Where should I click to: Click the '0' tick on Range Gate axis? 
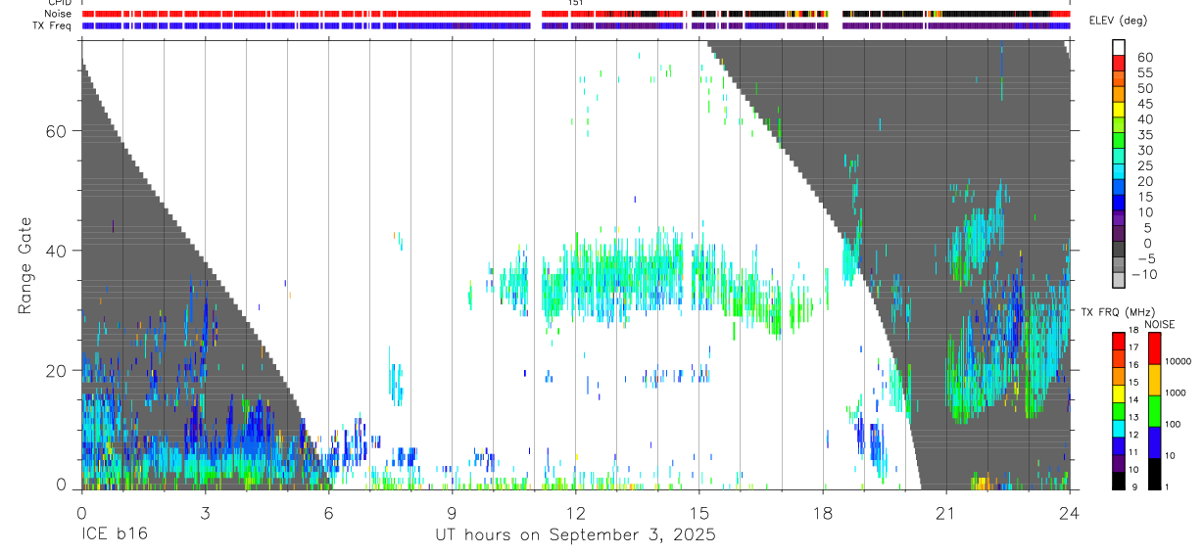click(62, 485)
